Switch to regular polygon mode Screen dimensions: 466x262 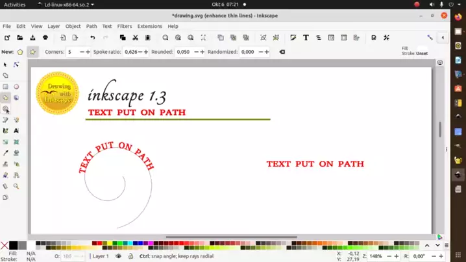(20, 52)
